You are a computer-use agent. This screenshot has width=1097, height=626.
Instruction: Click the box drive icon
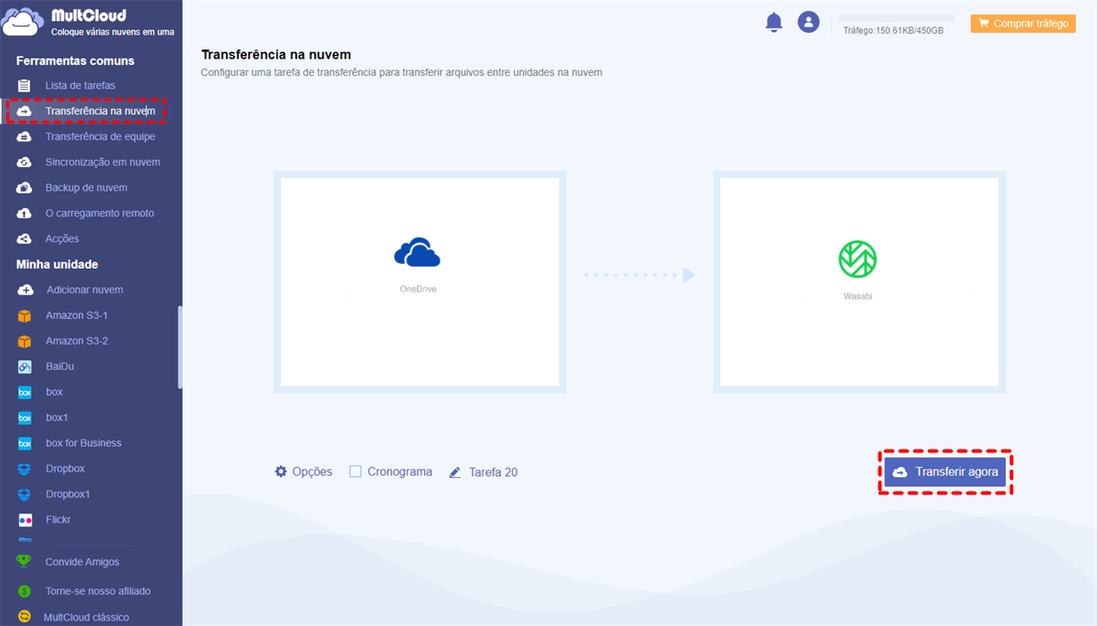pos(26,392)
